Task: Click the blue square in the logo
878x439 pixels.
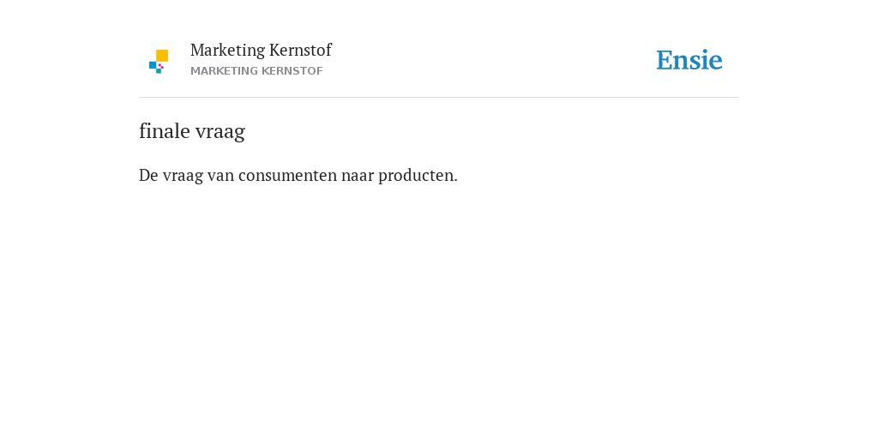Action: 153,65
